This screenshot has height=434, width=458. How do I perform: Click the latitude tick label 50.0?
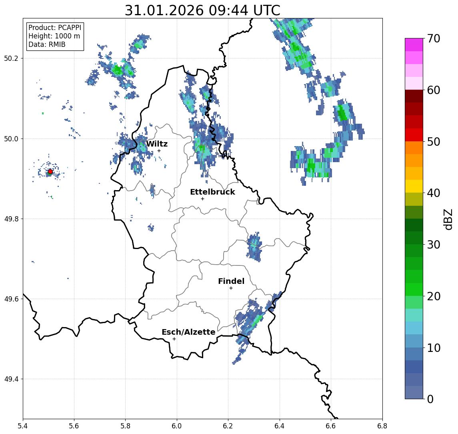11,139
